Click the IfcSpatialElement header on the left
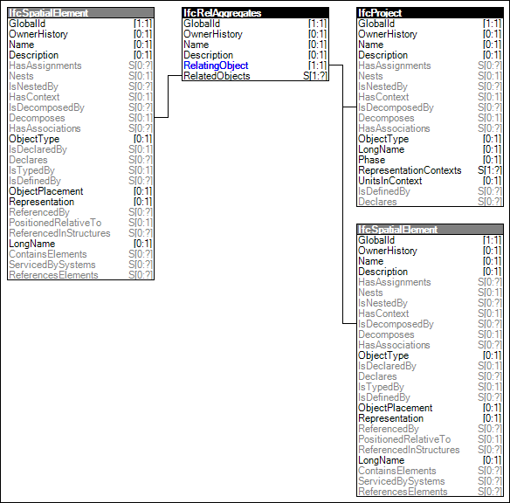 (80, 13)
